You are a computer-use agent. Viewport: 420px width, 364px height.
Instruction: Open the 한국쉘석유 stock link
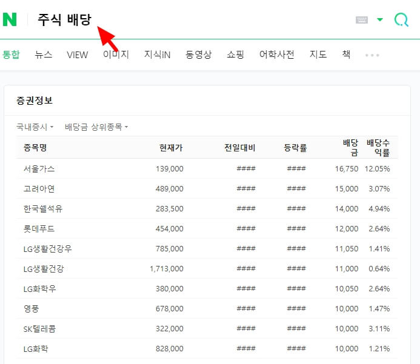43,209
